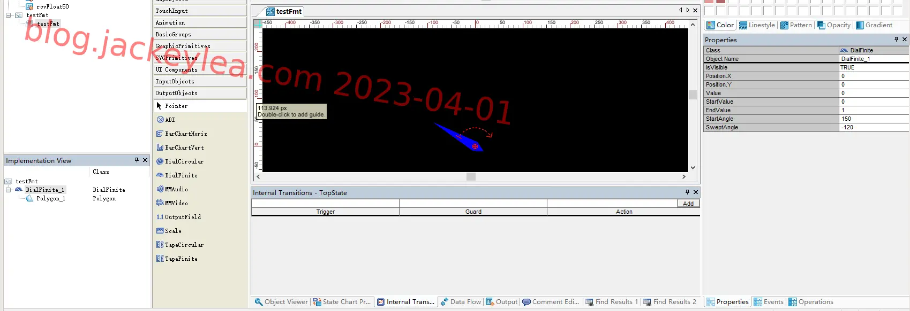Open the State Chart Pr... tab
Viewport: 910px width, 311px height.
pos(342,302)
